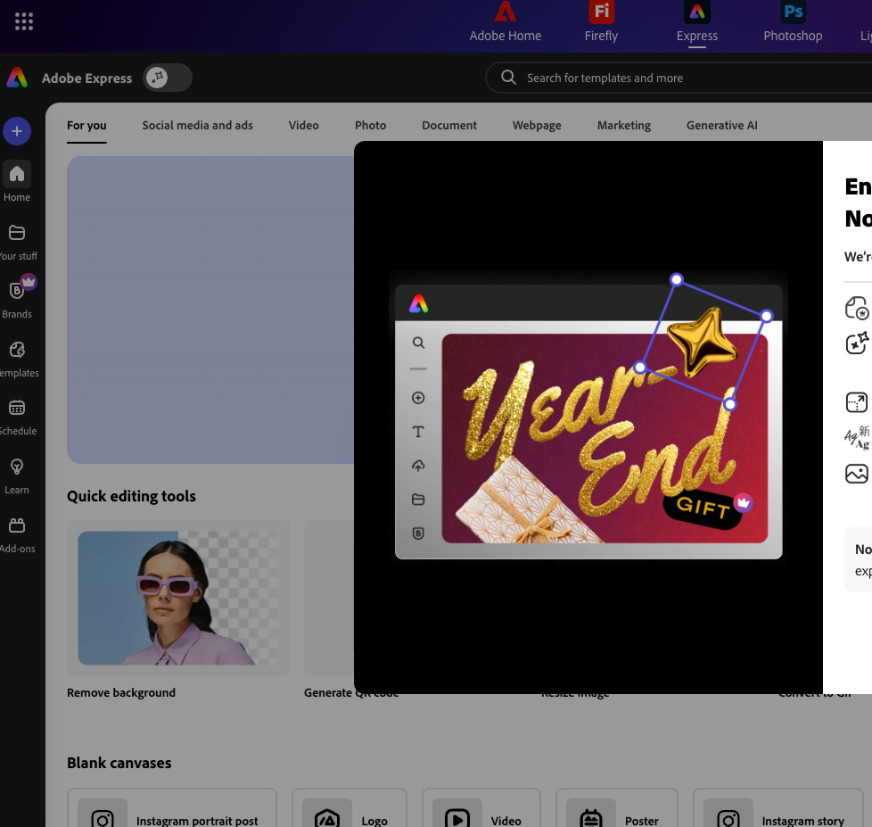Click the Create new plus button
The width and height of the screenshot is (872, 827).
tap(17, 131)
